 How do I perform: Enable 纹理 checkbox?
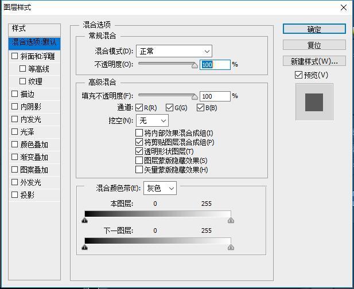point(22,81)
